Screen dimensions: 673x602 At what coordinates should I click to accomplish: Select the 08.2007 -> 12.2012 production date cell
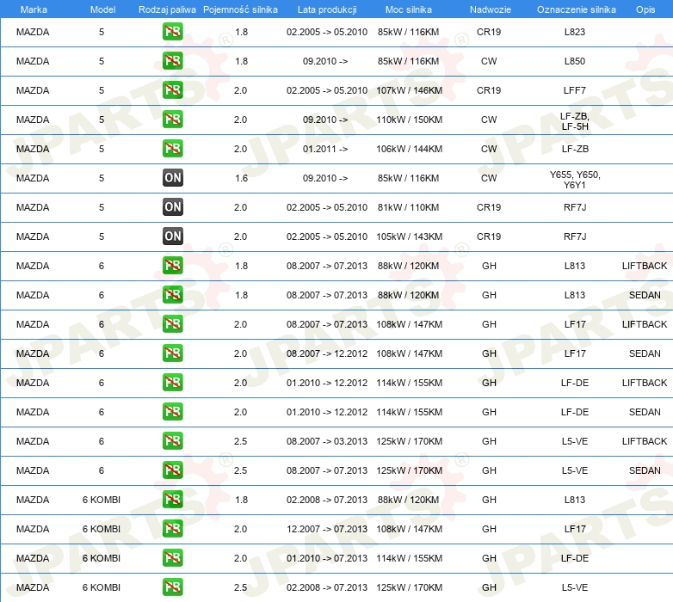pyautogui.click(x=327, y=353)
